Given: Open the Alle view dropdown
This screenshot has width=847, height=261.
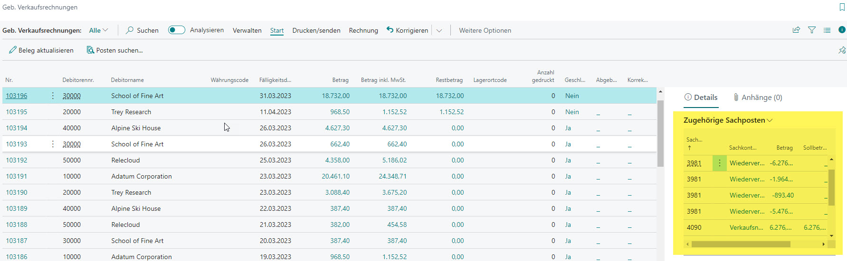Looking at the screenshot, I should coord(98,30).
